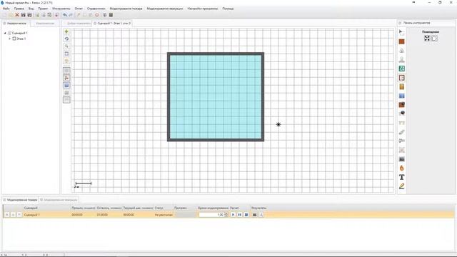The image size is (457, 257).
Task: Open Справочники menu
Action: (x=96, y=9)
